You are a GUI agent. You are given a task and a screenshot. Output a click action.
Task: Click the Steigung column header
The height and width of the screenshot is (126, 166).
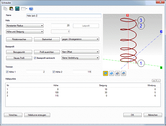click(x=103, y=85)
